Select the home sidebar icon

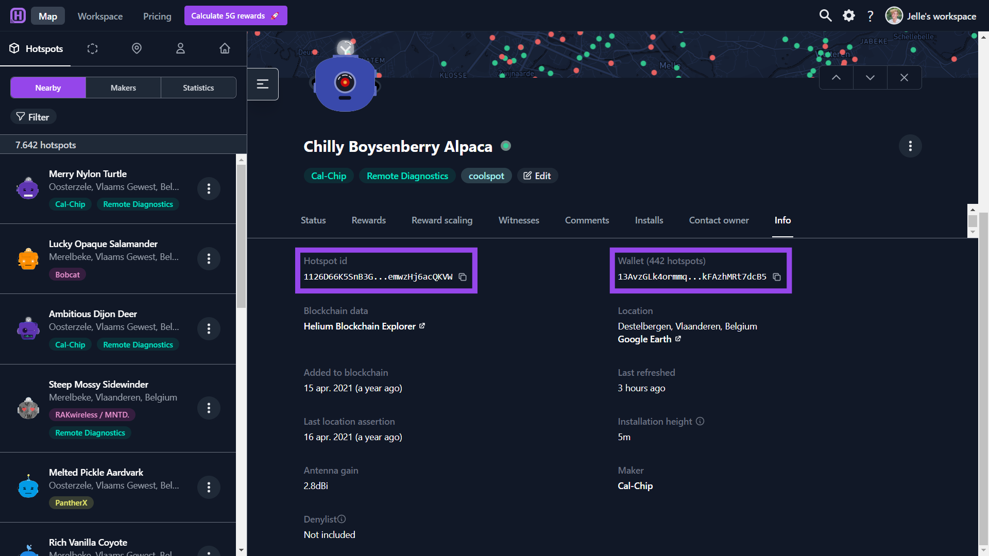click(x=225, y=48)
